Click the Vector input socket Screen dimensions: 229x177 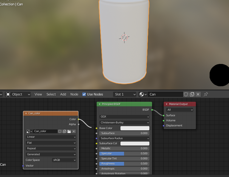(x=23, y=166)
